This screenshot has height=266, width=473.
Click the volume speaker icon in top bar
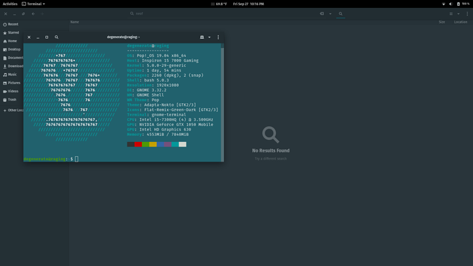pos(451,4)
